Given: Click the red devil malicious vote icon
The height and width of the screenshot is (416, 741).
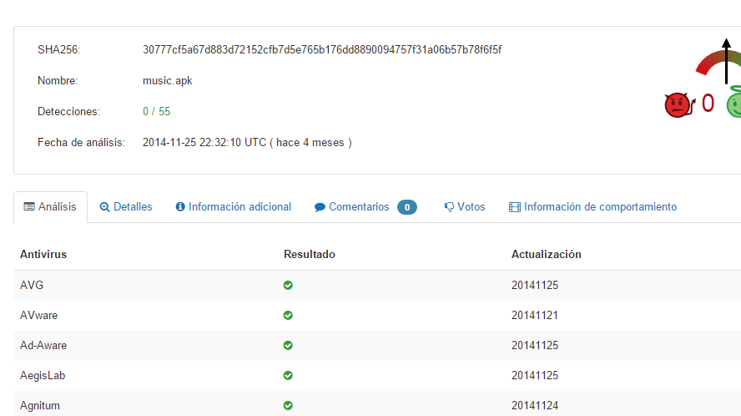Looking at the screenshot, I should point(678,104).
